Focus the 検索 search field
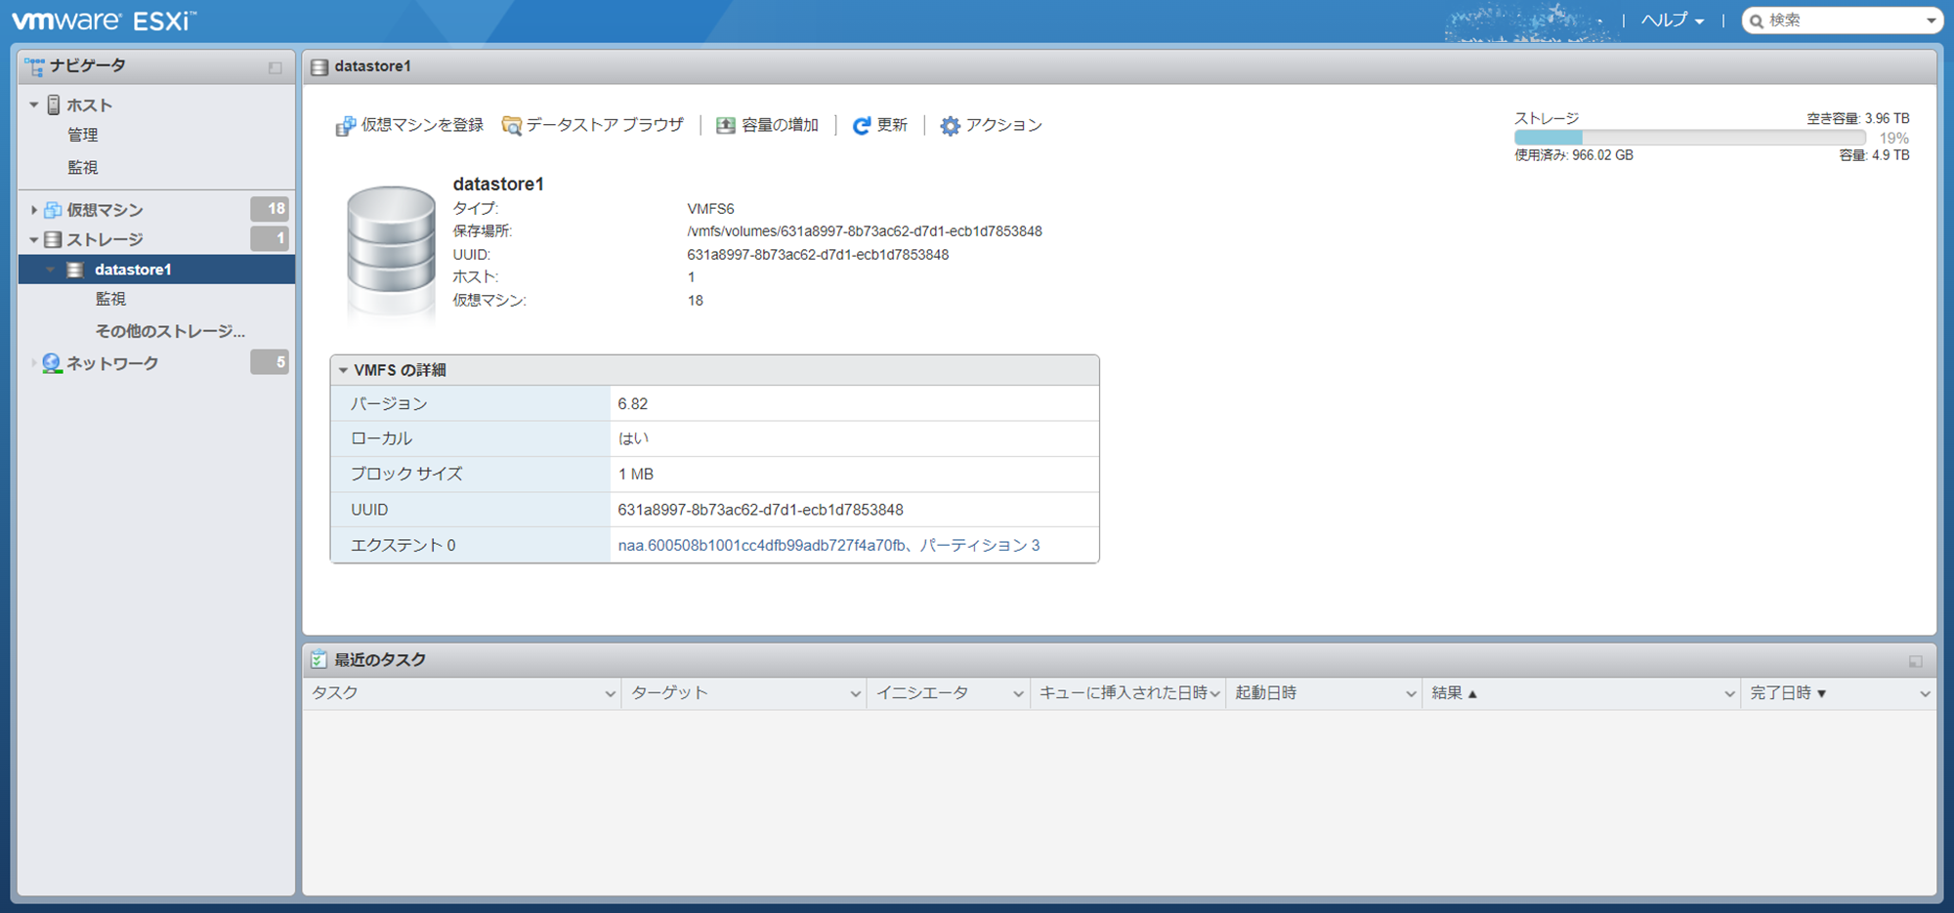The width and height of the screenshot is (1954, 913). 1842,21
